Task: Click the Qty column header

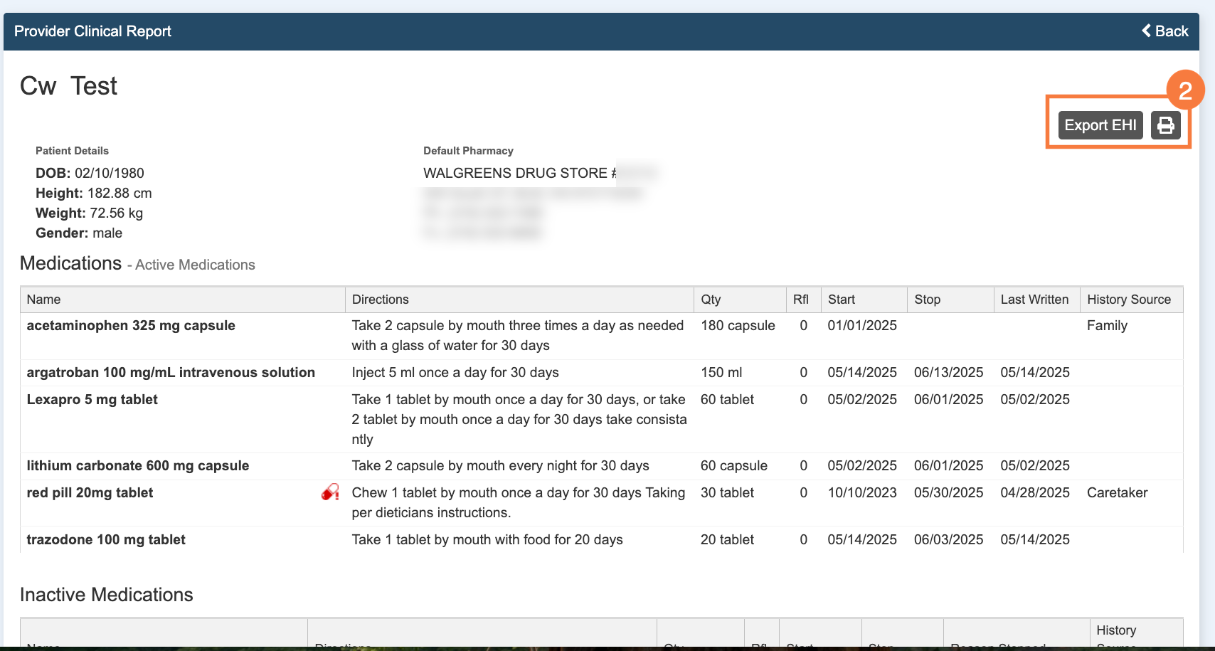Action: coord(711,300)
